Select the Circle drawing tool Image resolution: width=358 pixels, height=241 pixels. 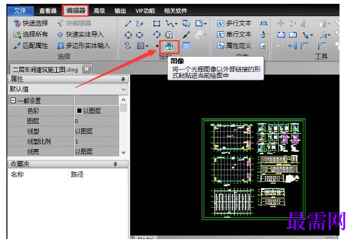click(128, 35)
